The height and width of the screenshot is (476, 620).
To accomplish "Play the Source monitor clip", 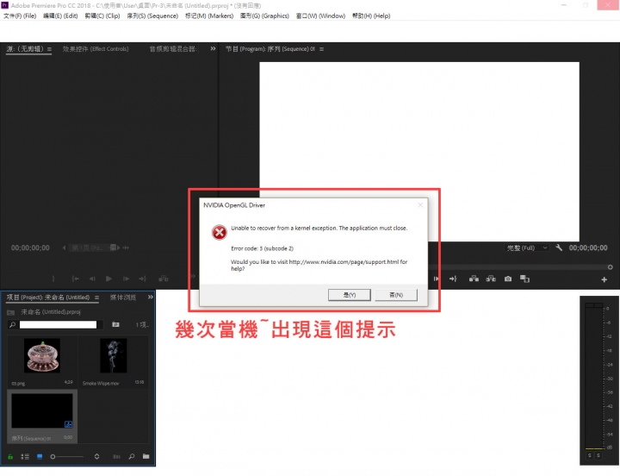I will [108, 279].
